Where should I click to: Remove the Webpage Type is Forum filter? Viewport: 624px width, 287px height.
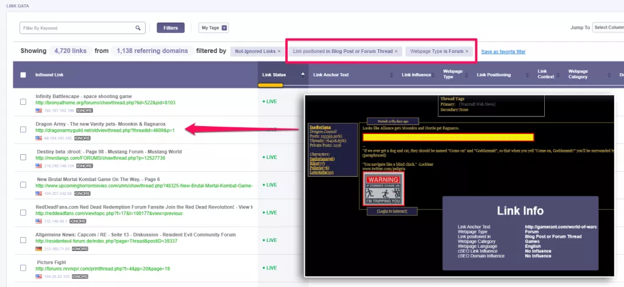[466, 51]
